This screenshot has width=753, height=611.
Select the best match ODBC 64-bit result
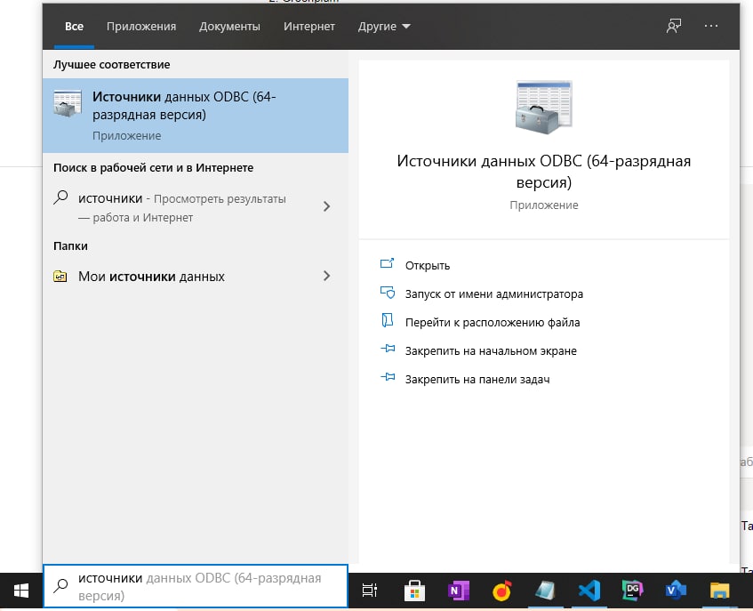tap(196, 116)
